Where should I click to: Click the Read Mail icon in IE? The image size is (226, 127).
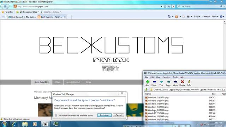pos(184,17)
